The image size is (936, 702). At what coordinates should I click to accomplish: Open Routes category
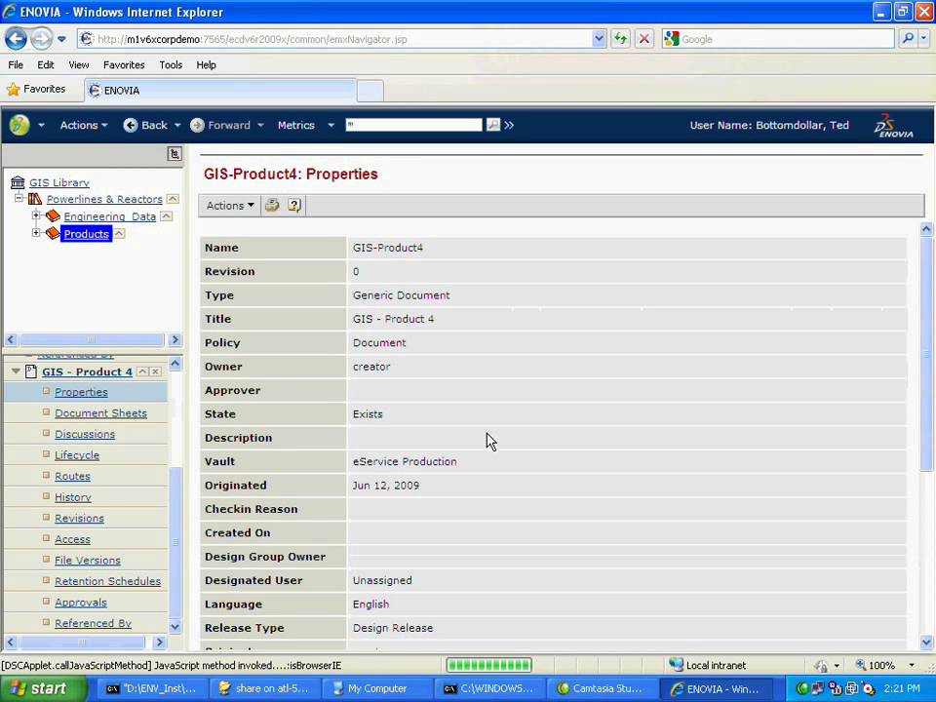click(72, 477)
